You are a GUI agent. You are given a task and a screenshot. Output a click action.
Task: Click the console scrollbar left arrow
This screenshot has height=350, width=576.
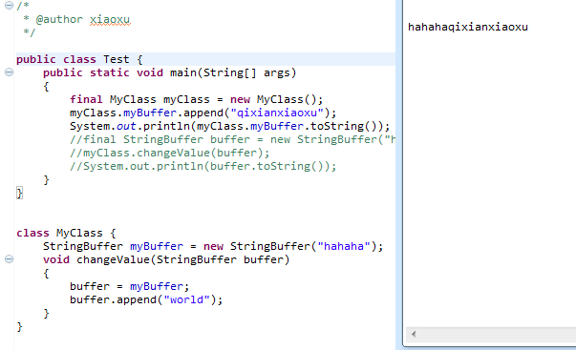pos(414,334)
